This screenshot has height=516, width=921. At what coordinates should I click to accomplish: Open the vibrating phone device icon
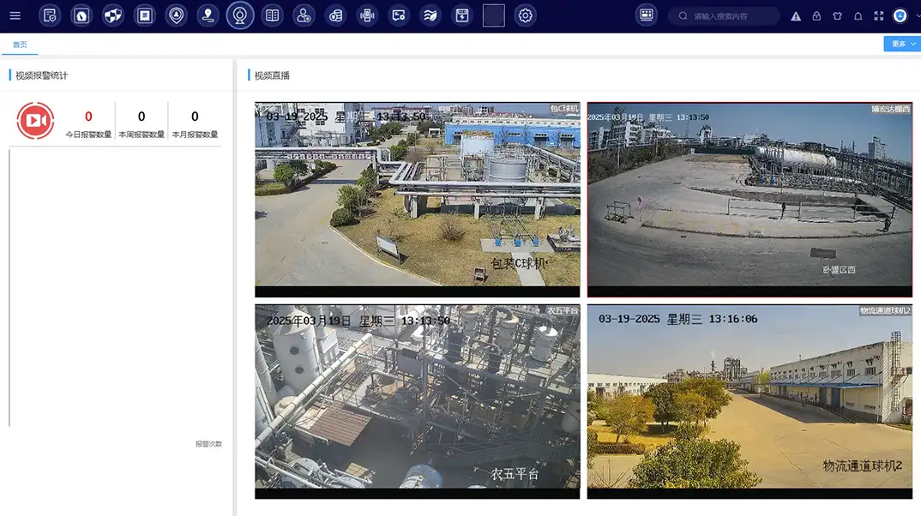point(367,15)
